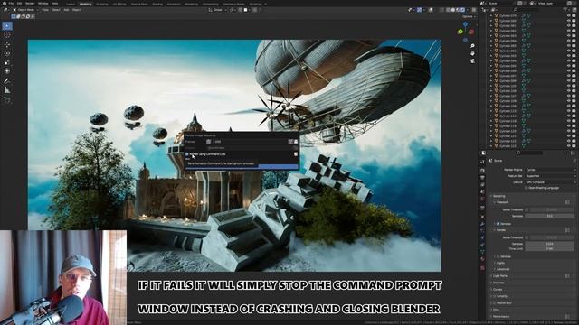Image resolution: width=579 pixels, height=325 pixels.
Task: Select the 3D Cursor tool
Action: [x=7, y=34]
